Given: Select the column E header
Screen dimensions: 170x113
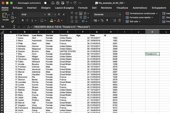Looking at the screenshot, I should coord(68,32).
